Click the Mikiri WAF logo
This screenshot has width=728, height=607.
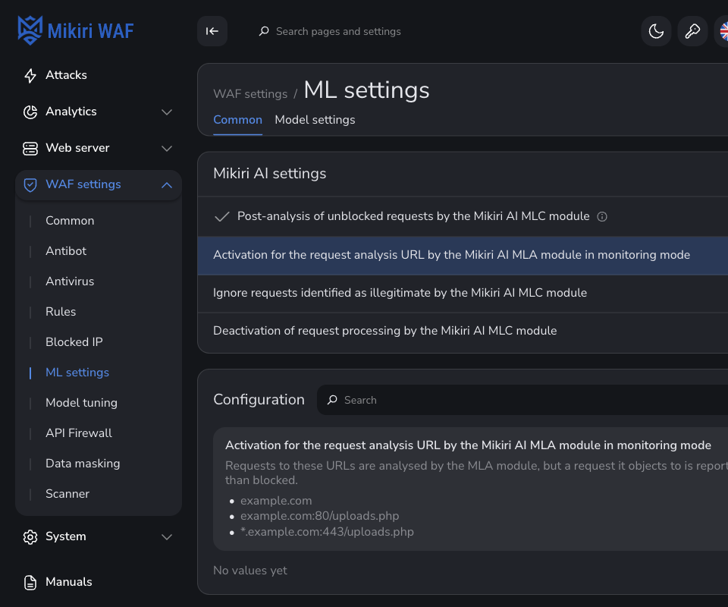tap(76, 30)
